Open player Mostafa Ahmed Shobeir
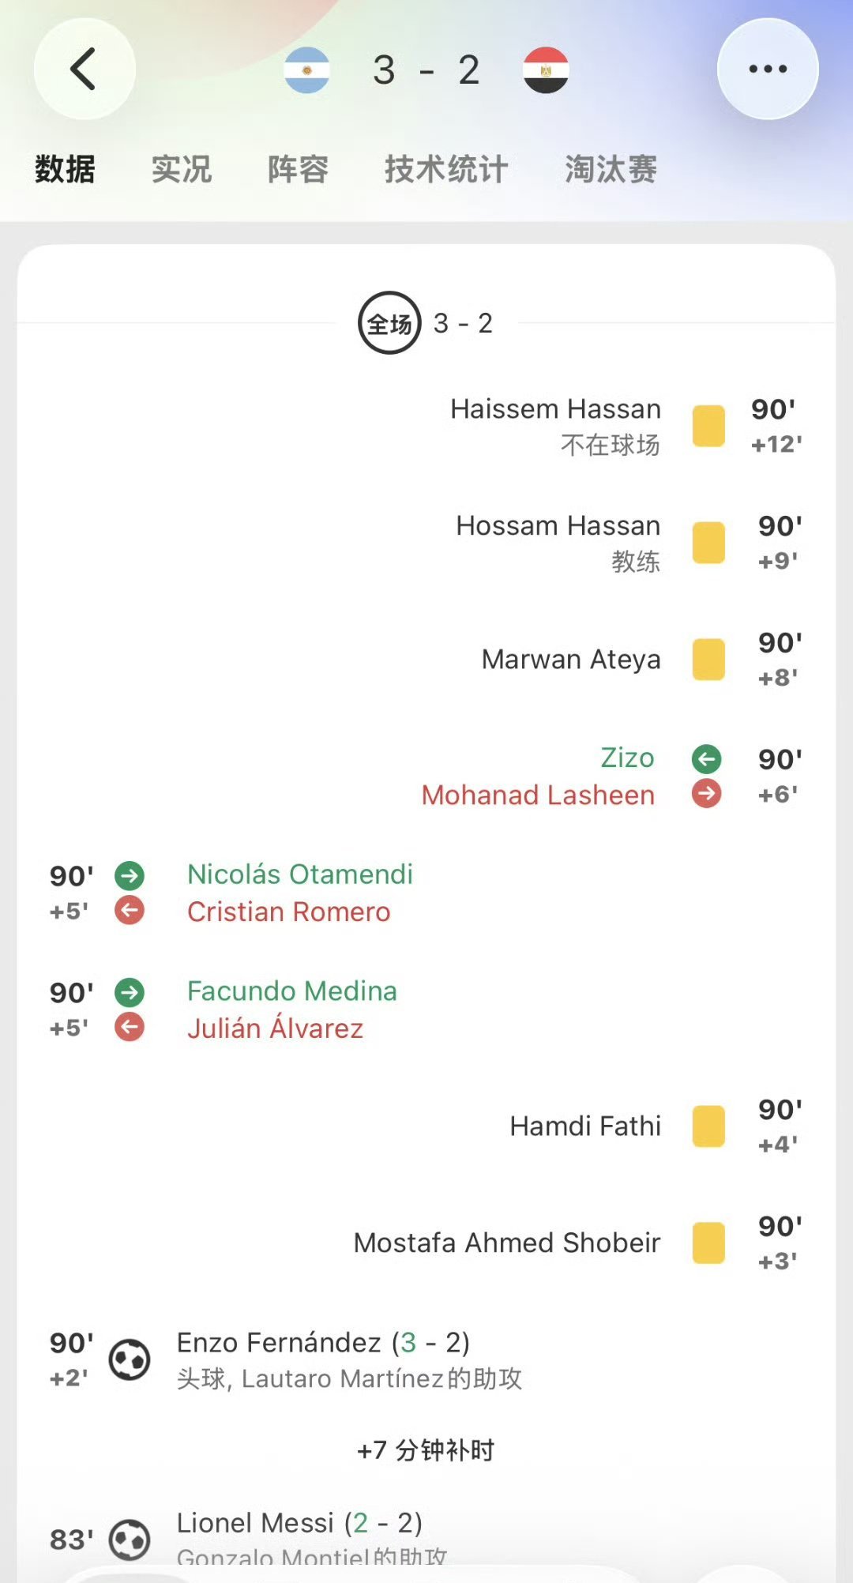Screen dimensions: 853x1583 click(507, 1243)
